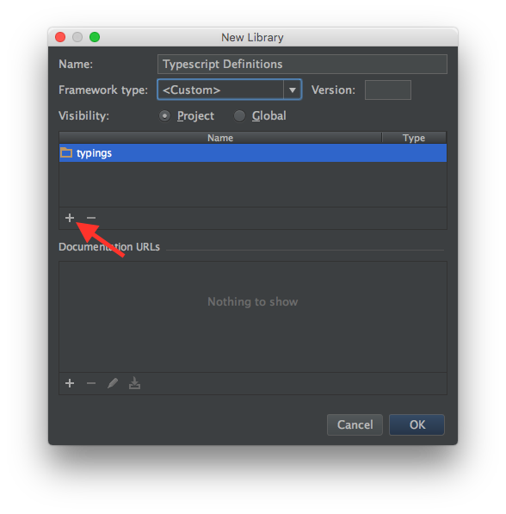Add a documentation URL with plus icon
This screenshot has width=506, height=514.
pos(70,383)
